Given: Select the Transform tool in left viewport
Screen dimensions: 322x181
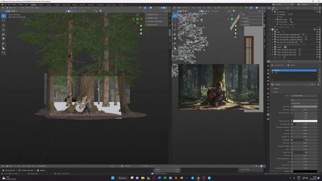Looking at the screenshot, I should pyautogui.click(x=4, y=39).
